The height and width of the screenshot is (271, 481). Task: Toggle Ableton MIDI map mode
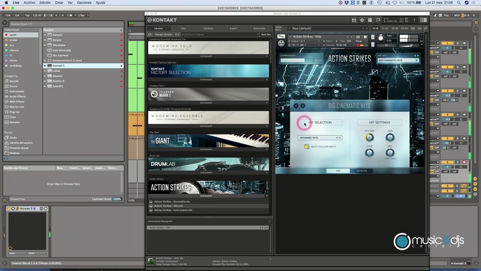[457, 15]
